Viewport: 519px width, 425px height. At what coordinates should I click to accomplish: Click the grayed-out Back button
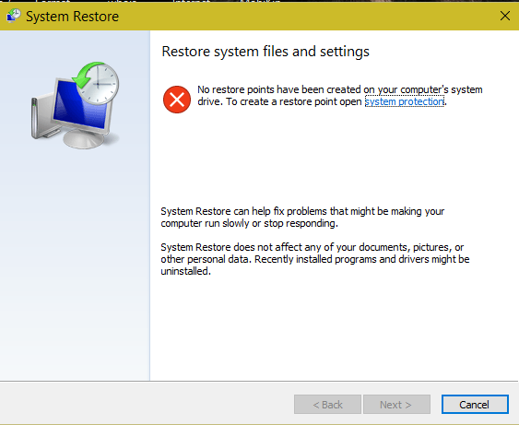click(327, 404)
